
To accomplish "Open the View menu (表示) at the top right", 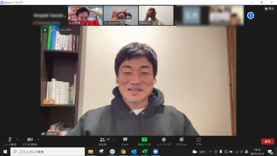I will pos(269,9).
